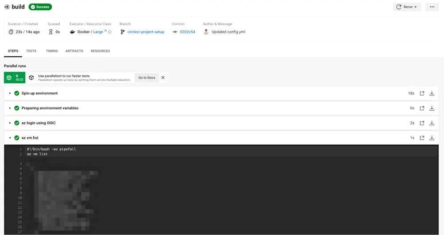Open the Large resource class link
Screen dimensions: 444x235
point(98,32)
